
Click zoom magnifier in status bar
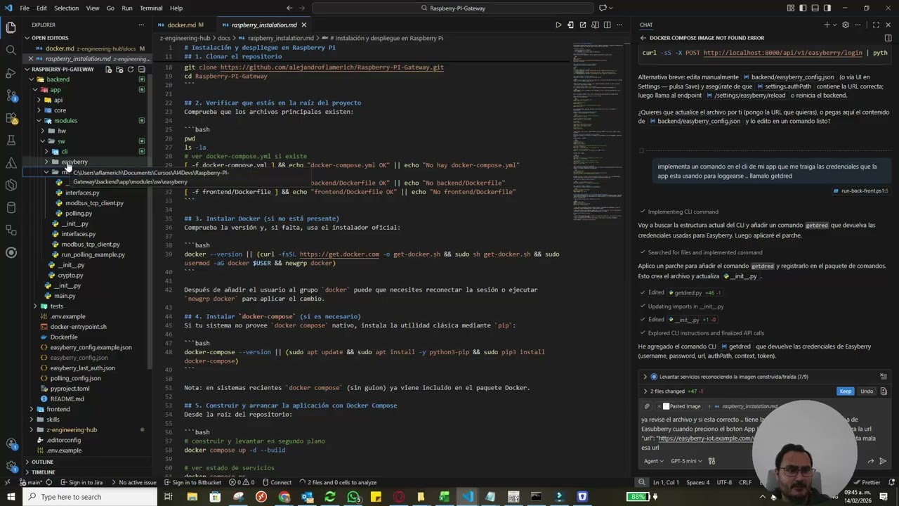coord(641,482)
